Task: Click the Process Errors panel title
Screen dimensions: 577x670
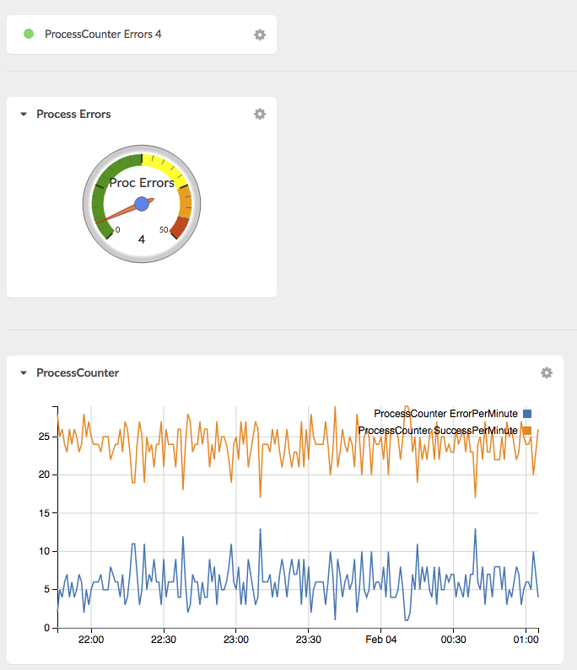Action: (x=73, y=114)
